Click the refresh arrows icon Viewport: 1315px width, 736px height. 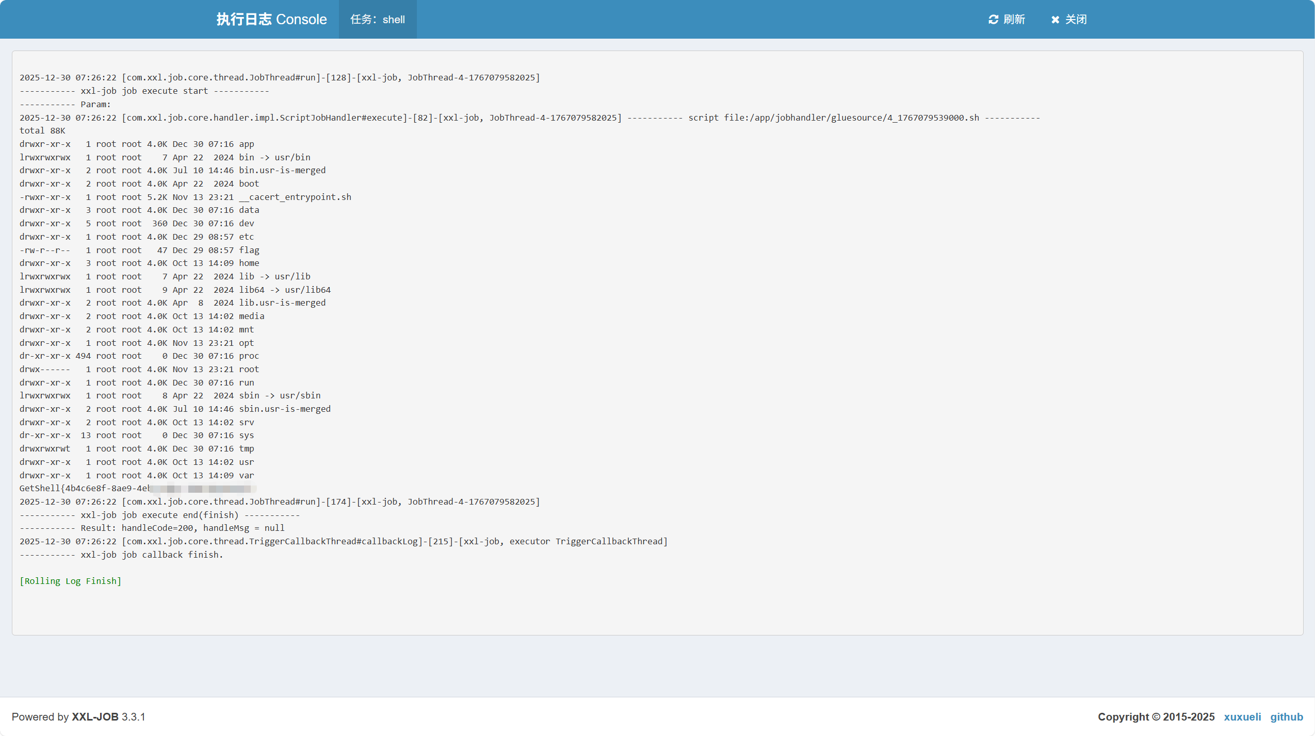tap(993, 20)
